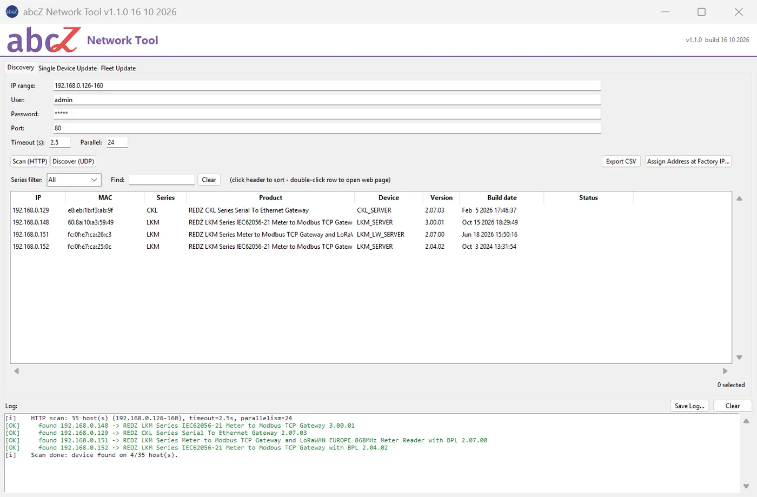Click the Timeout (s) field
The width and height of the screenshot is (757, 497).
[x=60, y=142]
